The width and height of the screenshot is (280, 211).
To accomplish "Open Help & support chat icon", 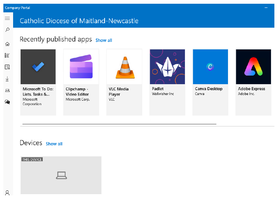I will click(7, 102).
